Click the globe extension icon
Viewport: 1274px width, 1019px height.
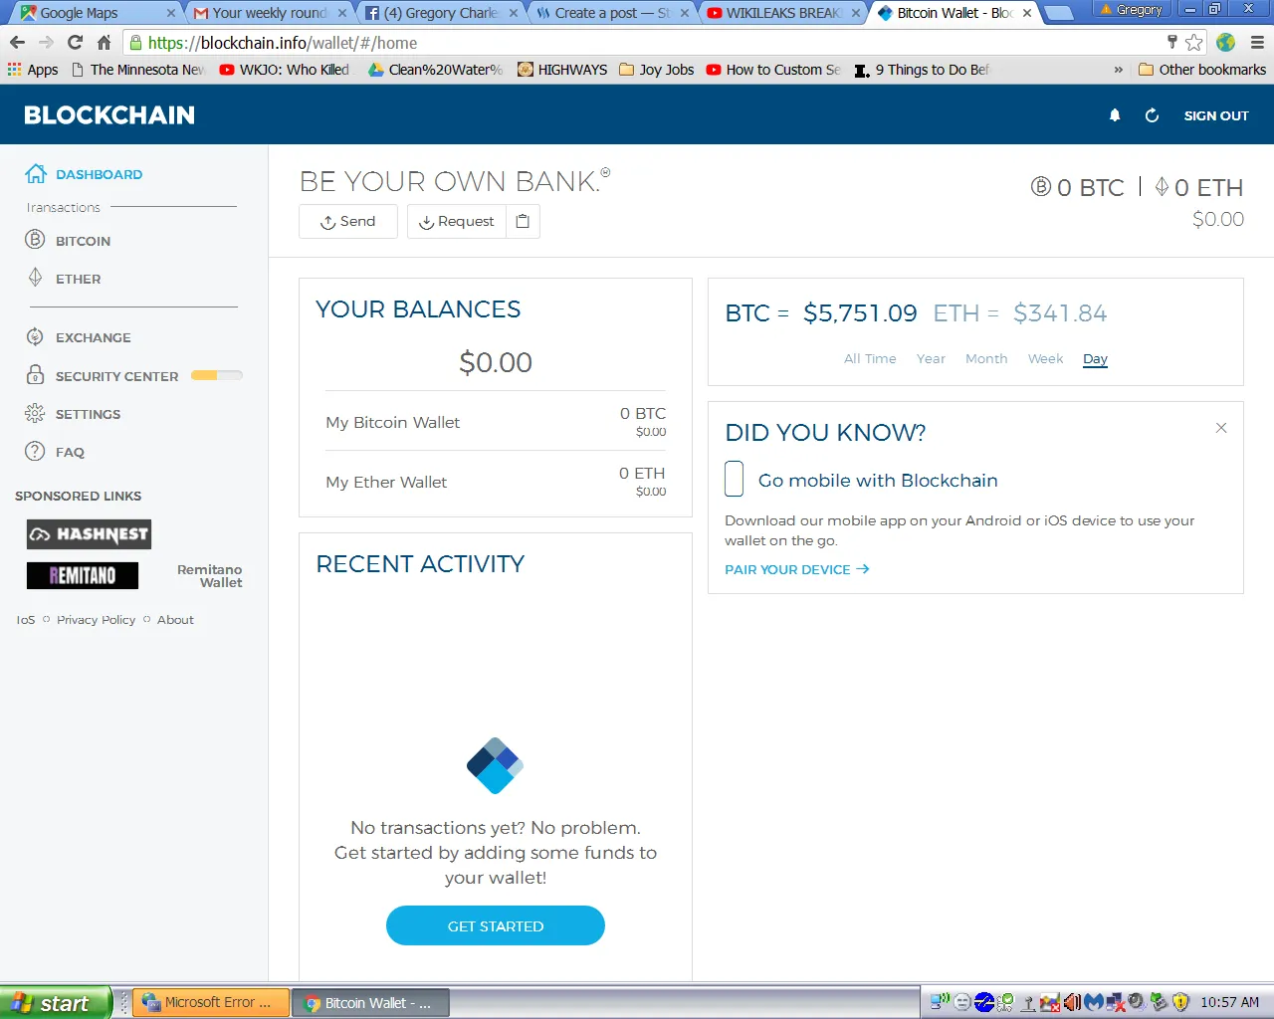(x=1226, y=42)
